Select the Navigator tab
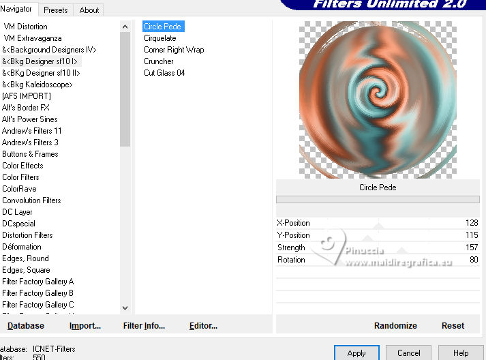The height and width of the screenshot is (360, 486). tap(16, 9)
